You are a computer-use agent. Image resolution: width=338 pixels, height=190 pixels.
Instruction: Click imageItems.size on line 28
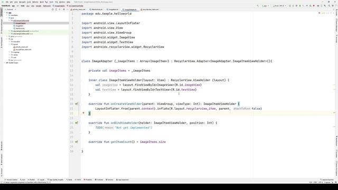click(x=153, y=142)
